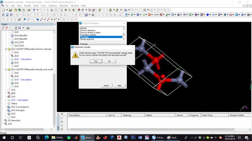Select the Sketch Atom pencil tool

click(x=100, y=10)
